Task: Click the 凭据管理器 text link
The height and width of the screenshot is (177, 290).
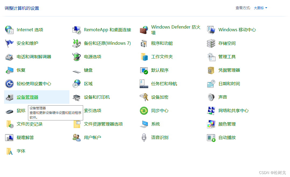Action: click(229, 70)
